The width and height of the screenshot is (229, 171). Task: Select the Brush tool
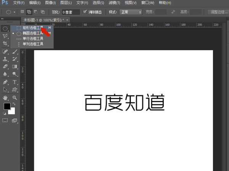15,52
